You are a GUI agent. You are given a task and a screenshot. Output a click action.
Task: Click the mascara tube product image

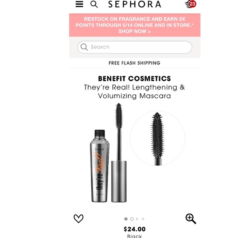pyautogui.click(x=109, y=153)
